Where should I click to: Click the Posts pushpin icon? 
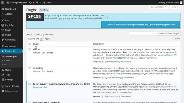(x=3, y=20)
